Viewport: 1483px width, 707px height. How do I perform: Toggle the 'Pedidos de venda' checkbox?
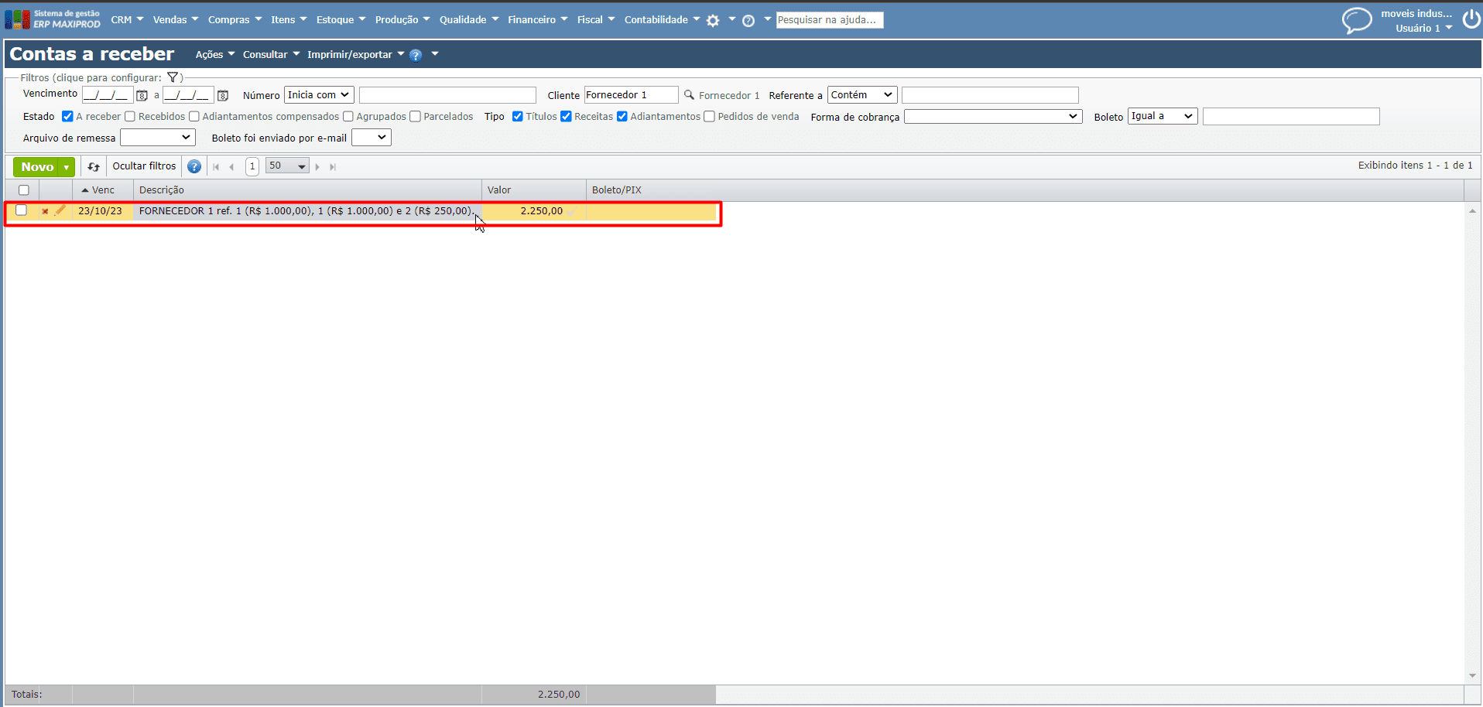click(709, 117)
